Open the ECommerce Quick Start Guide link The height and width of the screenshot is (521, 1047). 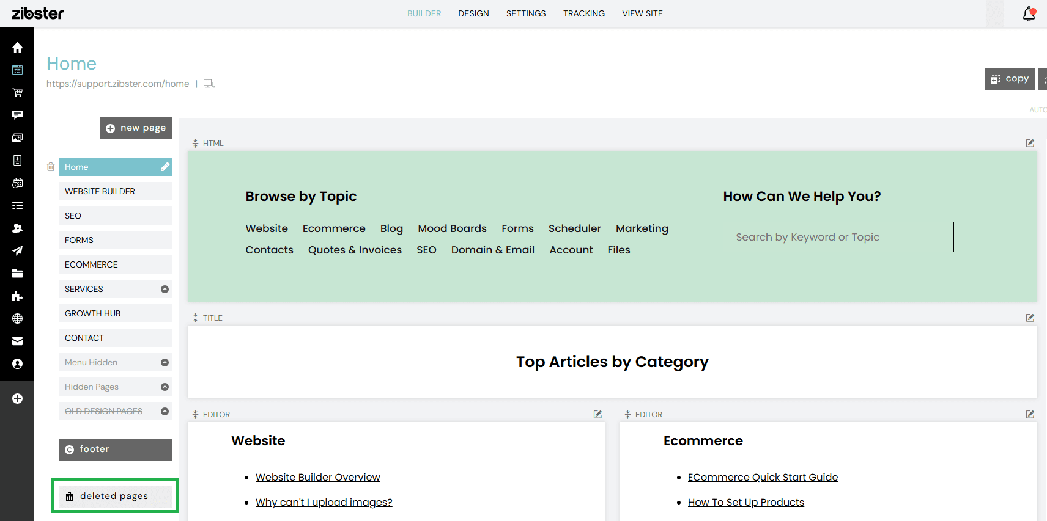pyautogui.click(x=763, y=477)
